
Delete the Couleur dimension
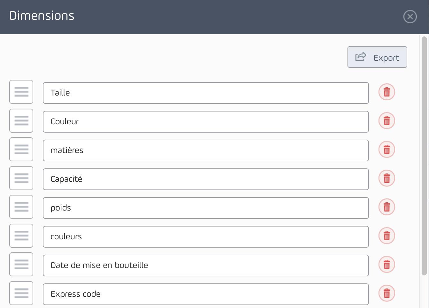pyautogui.click(x=387, y=121)
